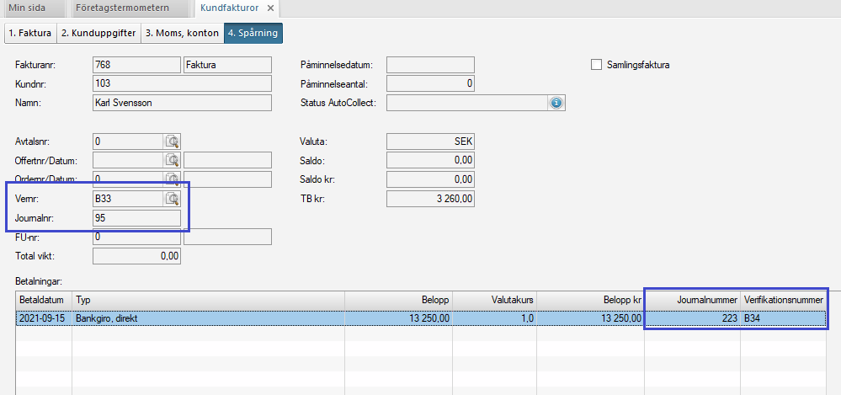Viewport: 841px width, 395px height.
Task: Click the Journalnummer column header
Action: (x=692, y=300)
